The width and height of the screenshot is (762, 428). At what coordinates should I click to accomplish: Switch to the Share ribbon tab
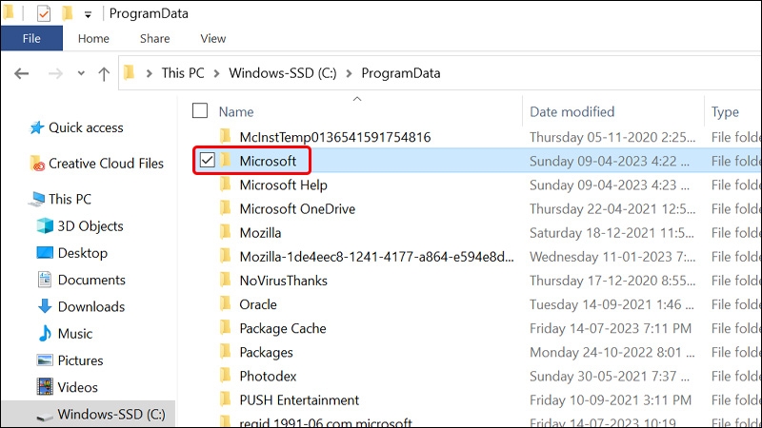(x=154, y=38)
